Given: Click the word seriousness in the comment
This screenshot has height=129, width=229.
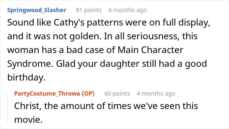Looking at the screenshot, I should coord(153,36).
